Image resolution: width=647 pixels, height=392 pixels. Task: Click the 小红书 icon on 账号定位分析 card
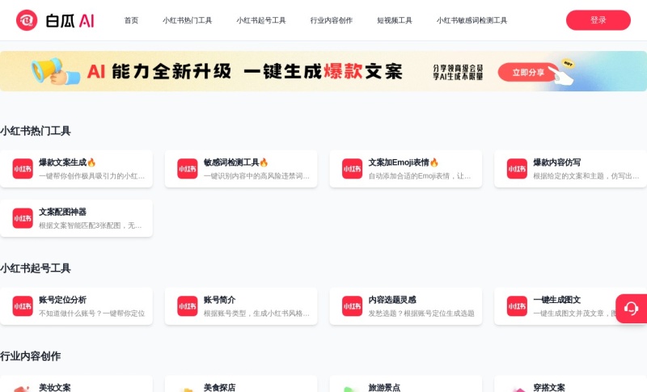click(x=23, y=306)
